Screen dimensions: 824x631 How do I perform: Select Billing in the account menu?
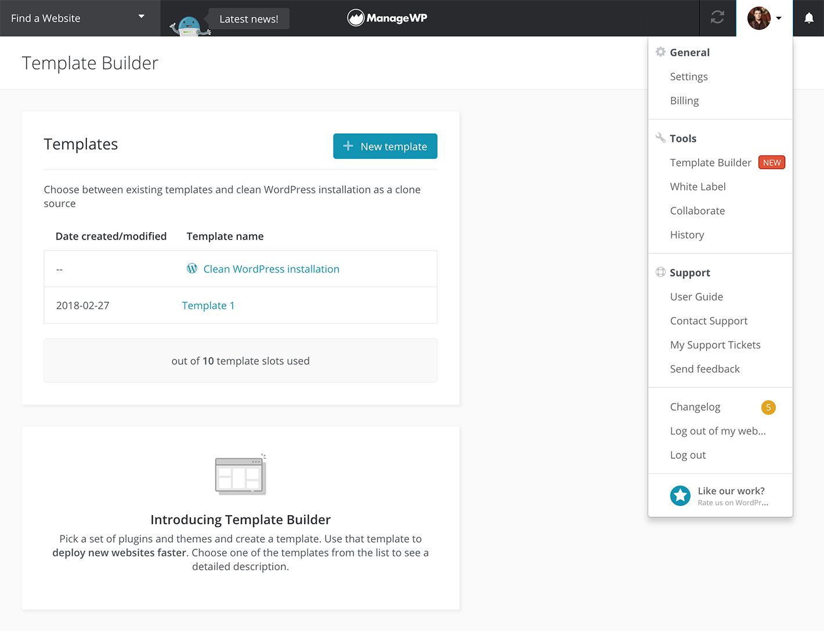pos(684,101)
